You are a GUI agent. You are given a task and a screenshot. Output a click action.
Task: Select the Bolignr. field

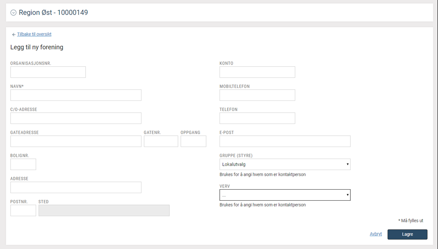point(23,164)
